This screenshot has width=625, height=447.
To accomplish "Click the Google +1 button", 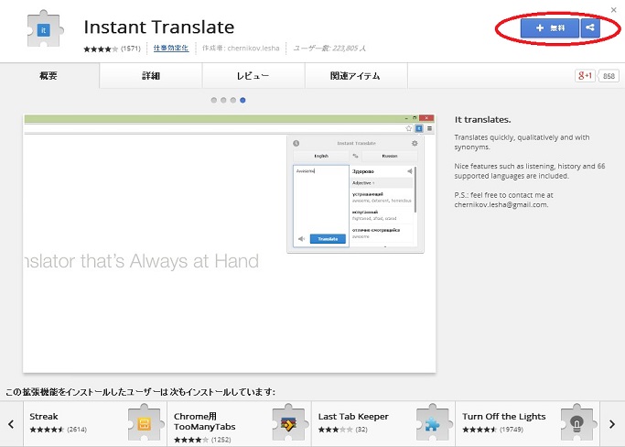I will pos(585,76).
